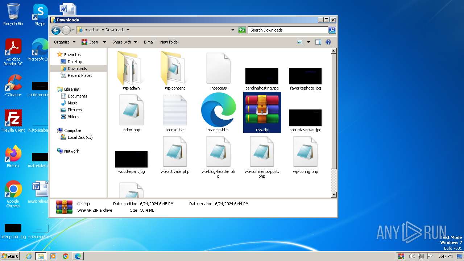Open Acrobat Reader DC desktop shortcut
Viewport: 464px width, 261px height.
[x=13, y=53]
